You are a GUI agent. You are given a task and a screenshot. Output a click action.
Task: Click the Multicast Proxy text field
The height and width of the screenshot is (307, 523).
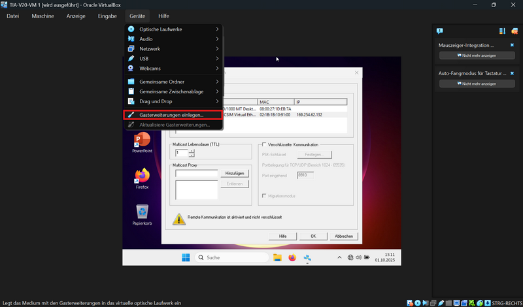[197, 173]
